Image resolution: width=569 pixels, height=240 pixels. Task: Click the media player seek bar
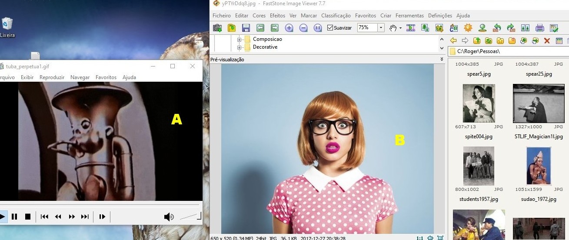[100, 204]
